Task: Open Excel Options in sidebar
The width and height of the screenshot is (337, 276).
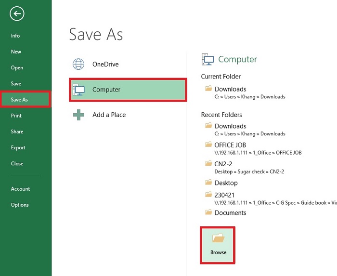Action: (20, 205)
